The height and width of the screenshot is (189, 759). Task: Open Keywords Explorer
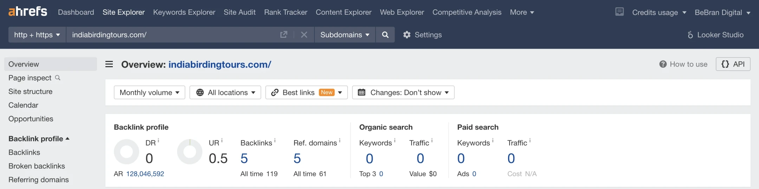click(x=184, y=12)
